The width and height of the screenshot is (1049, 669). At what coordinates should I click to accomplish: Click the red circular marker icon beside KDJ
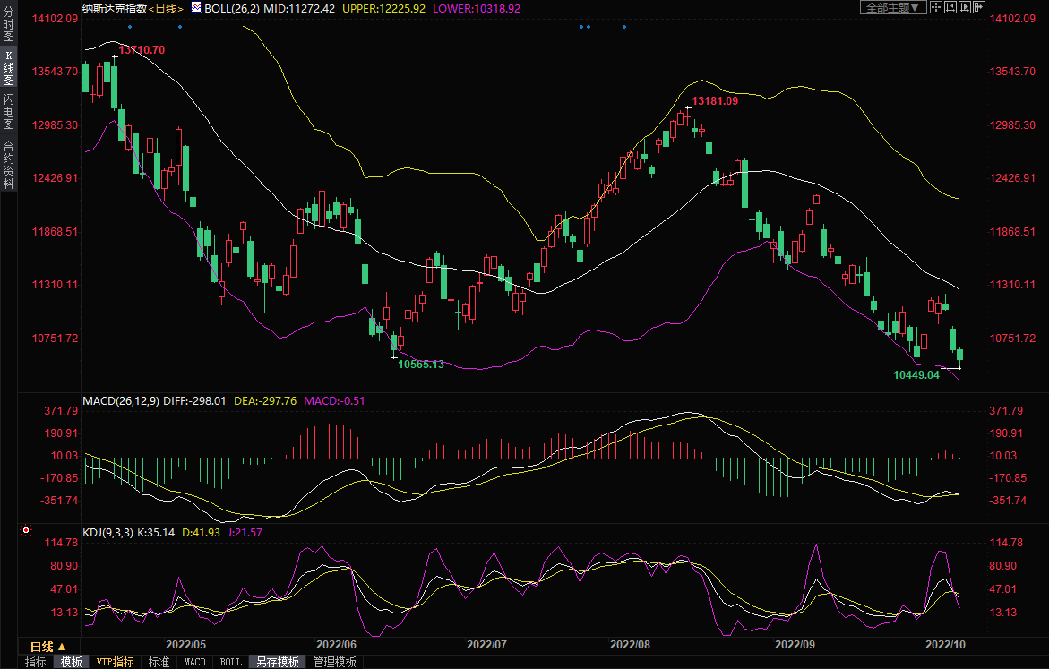(26, 531)
